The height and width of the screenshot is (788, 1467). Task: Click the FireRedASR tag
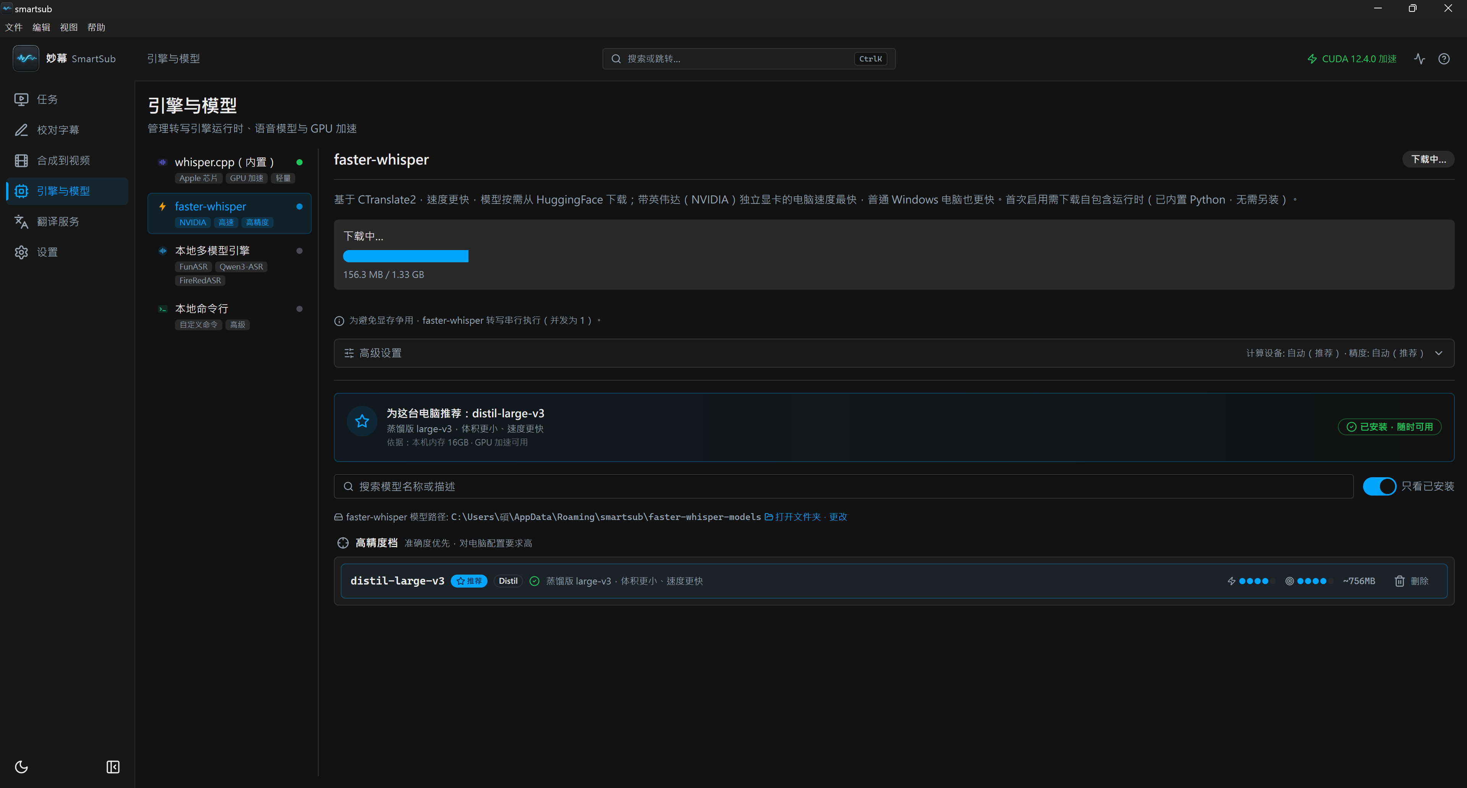pos(200,281)
